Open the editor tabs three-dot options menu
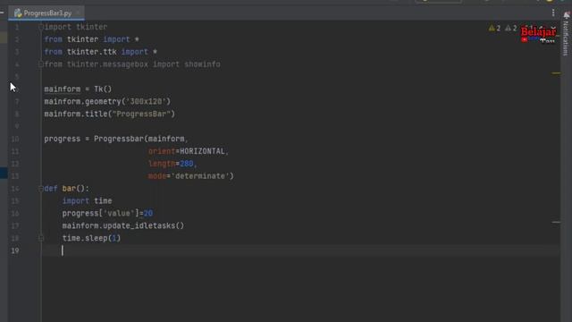This screenshot has height=322, width=572. click(553, 13)
